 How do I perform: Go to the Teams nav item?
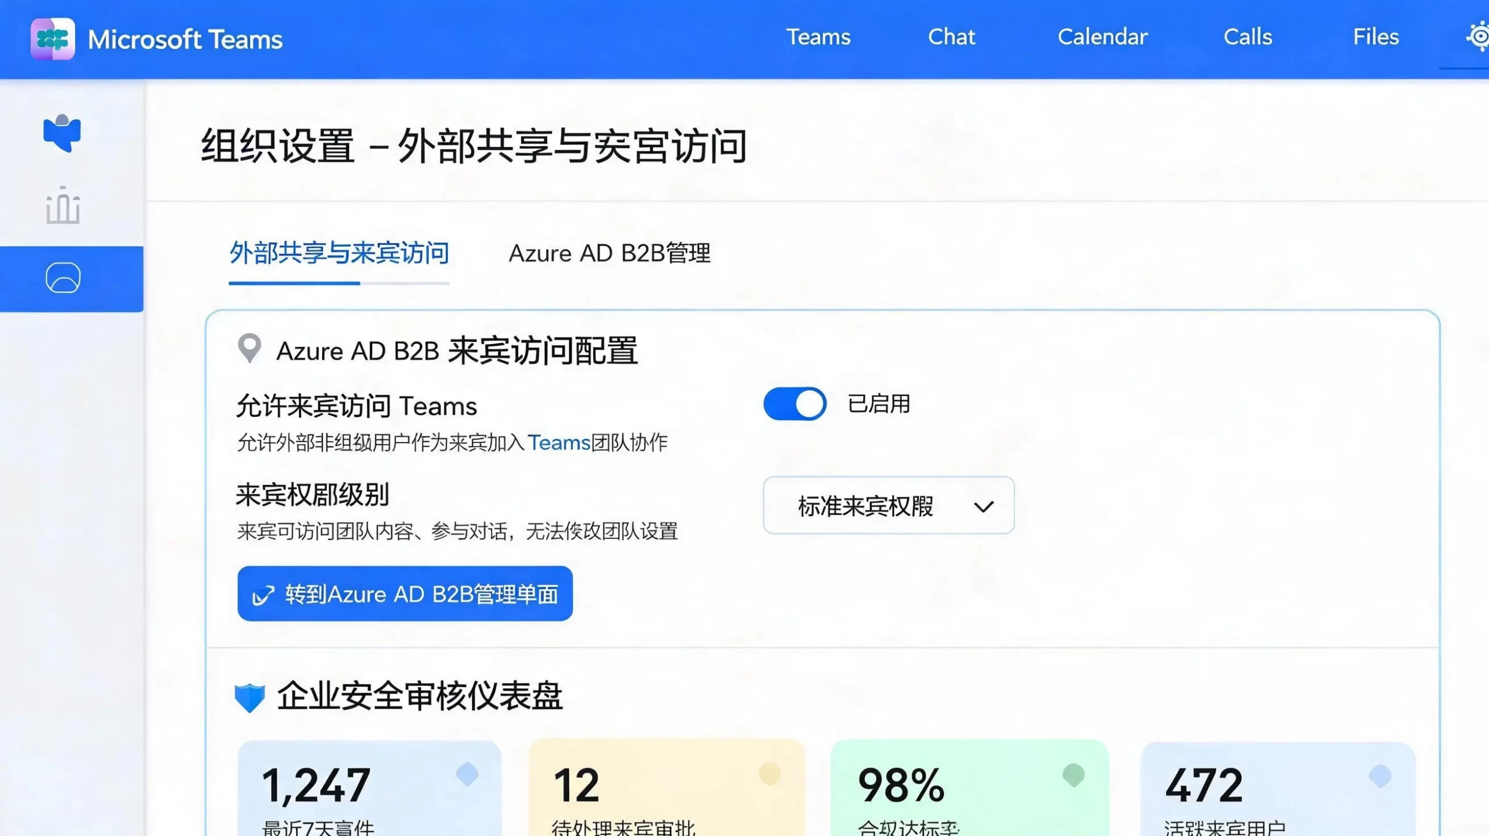click(x=818, y=37)
